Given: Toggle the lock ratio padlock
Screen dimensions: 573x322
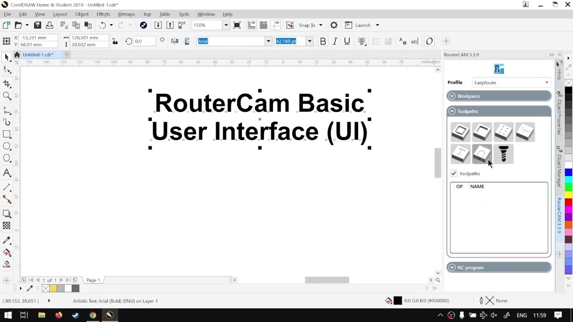Looking at the screenshot, I should pos(115,41).
